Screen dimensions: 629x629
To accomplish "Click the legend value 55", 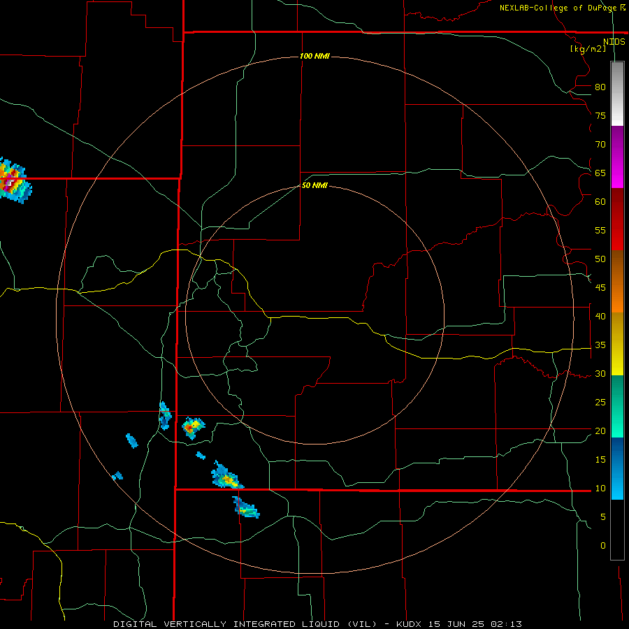I will click(x=600, y=230).
